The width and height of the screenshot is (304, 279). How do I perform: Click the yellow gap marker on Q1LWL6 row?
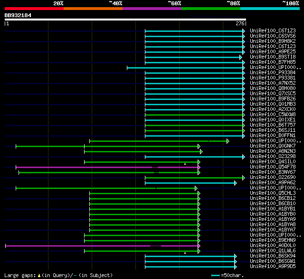(185, 253)
